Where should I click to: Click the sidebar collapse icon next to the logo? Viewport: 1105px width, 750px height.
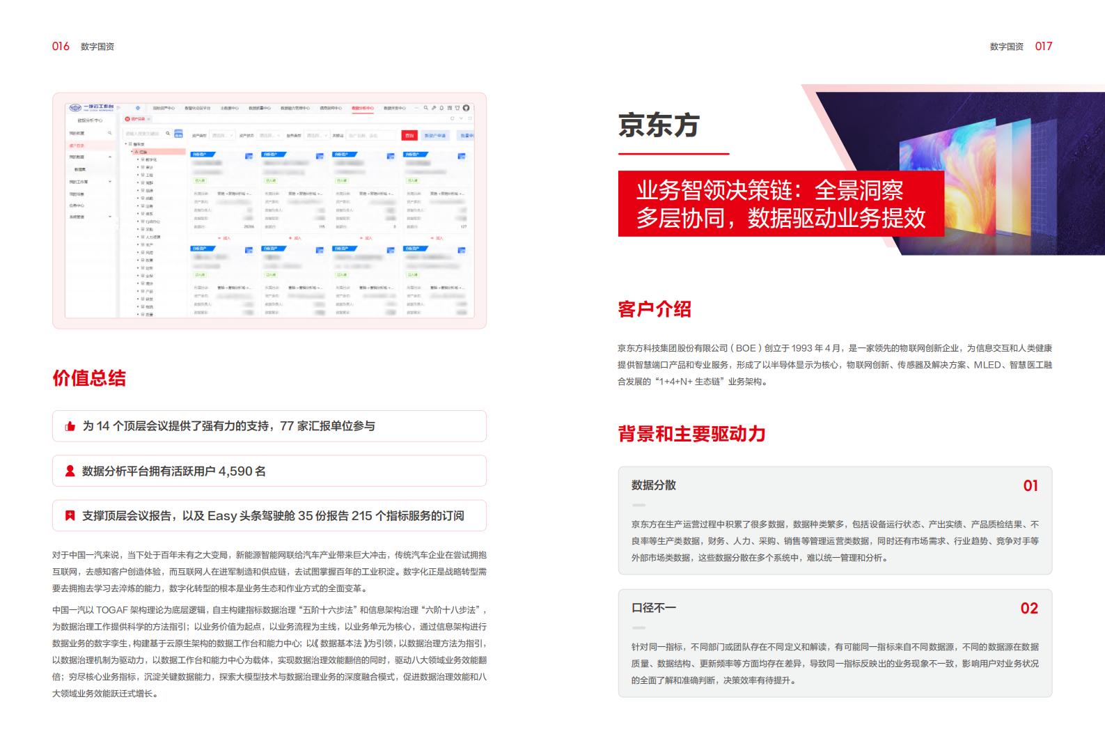coord(118,108)
